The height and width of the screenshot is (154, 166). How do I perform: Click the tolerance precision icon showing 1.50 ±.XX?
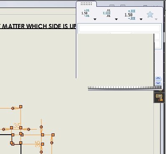[x=130, y=15]
